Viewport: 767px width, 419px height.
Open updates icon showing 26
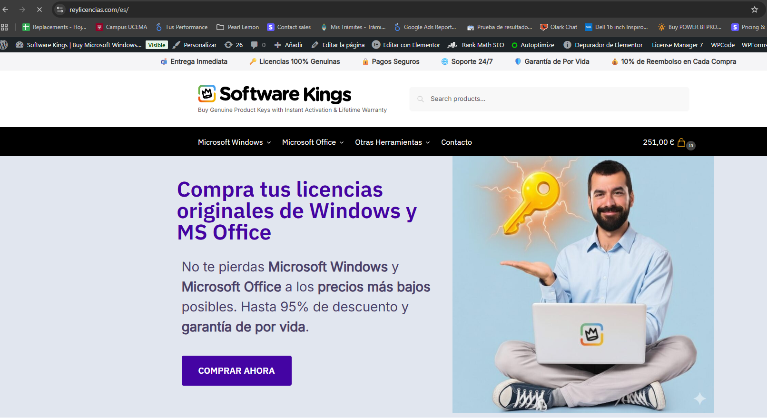(x=234, y=45)
